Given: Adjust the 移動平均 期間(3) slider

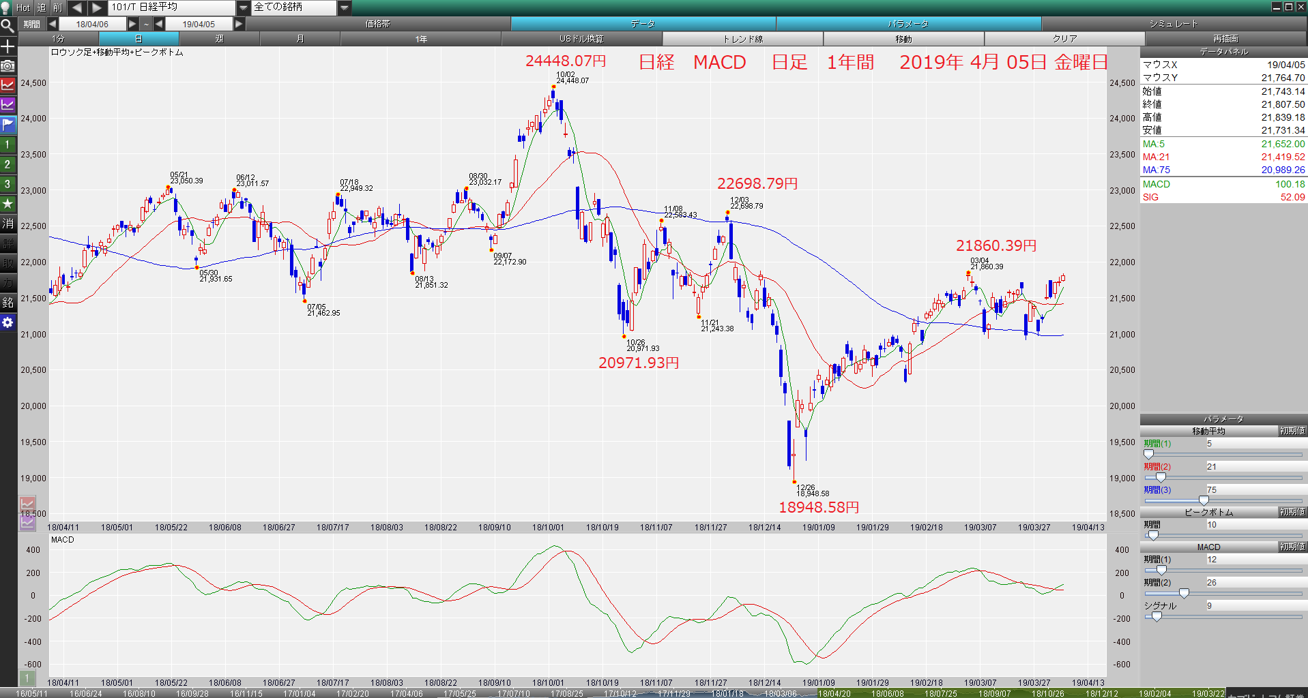Looking at the screenshot, I should [1204, 500].
